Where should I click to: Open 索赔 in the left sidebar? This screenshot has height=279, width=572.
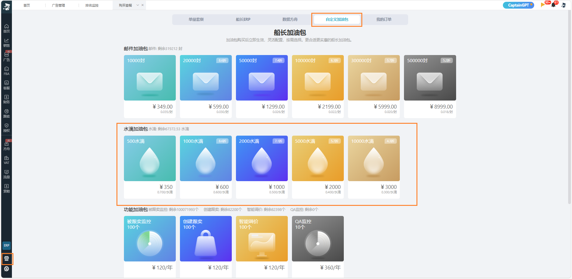coord(7,189)
